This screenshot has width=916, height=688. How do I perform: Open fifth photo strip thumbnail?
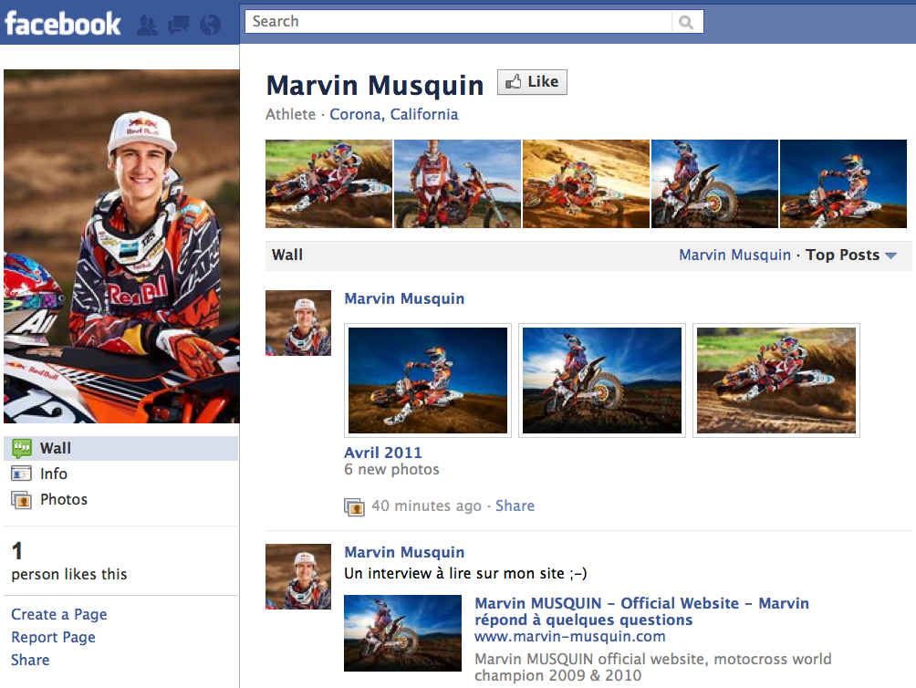point(843,183)
